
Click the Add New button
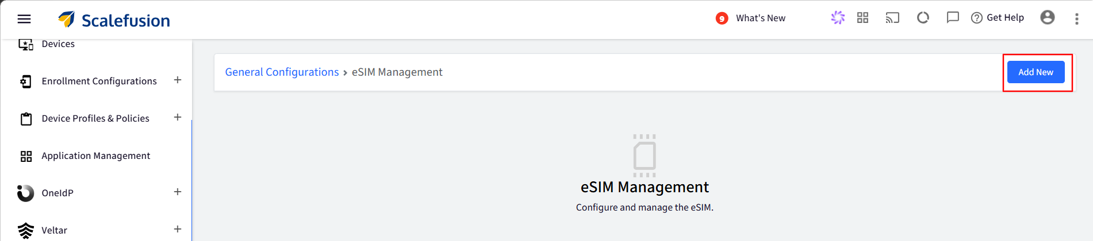click(x=1036, y=72)
